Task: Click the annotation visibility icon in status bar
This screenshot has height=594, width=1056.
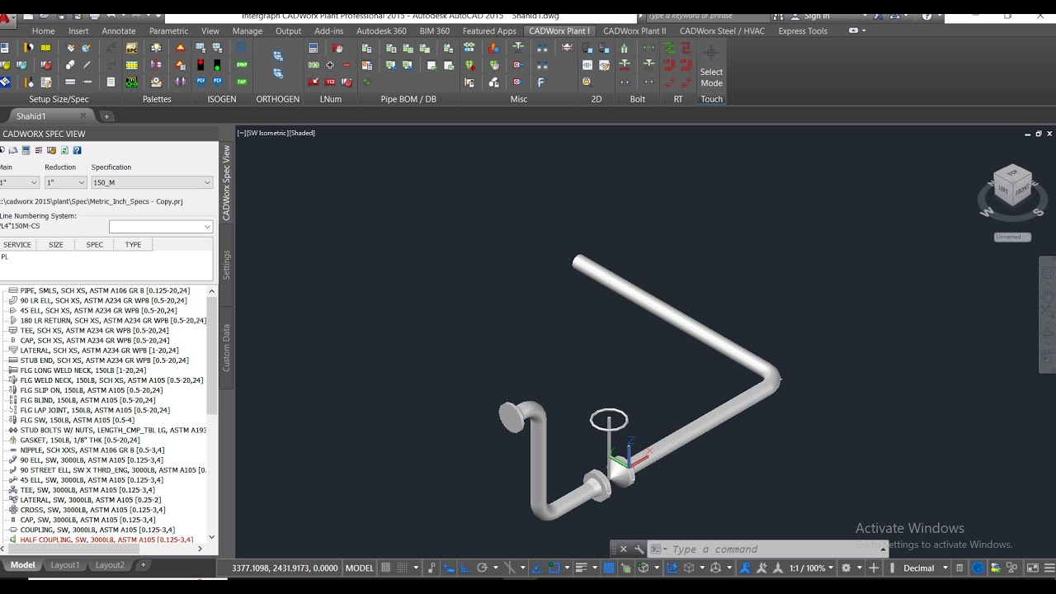Action: coord(744,568)
